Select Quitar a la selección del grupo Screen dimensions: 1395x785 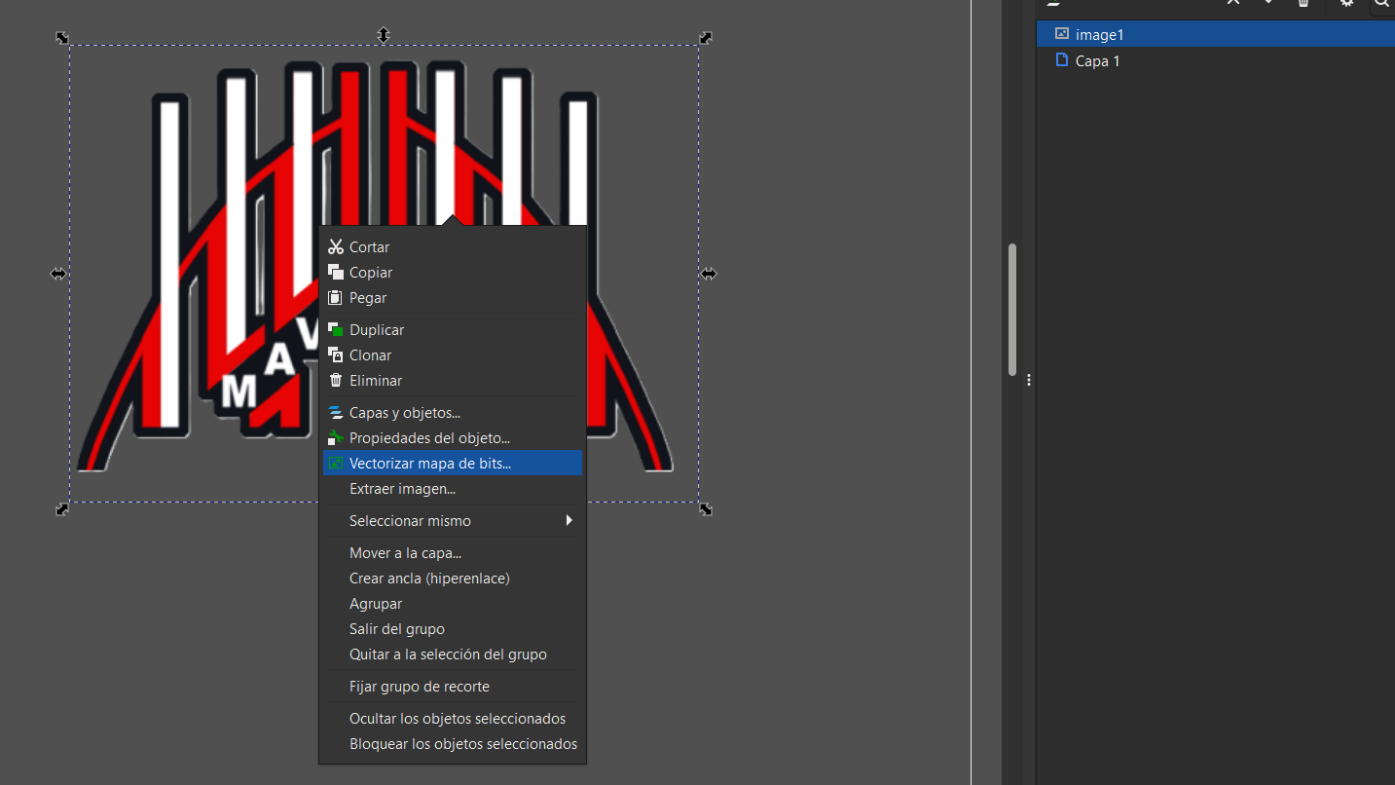(x=453, y=654)
